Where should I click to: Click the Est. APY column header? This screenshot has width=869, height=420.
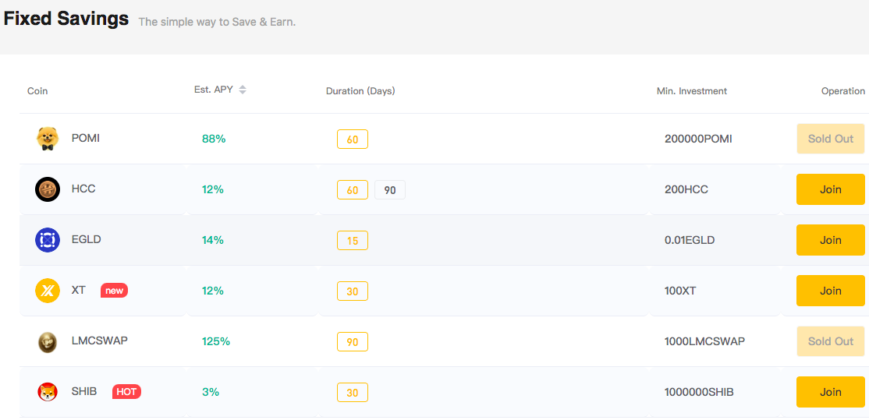tap(214, 90)
